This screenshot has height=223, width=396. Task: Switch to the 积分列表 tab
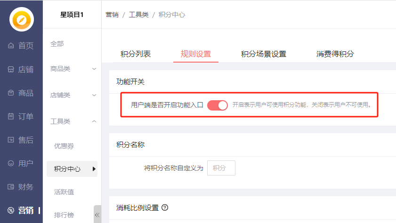click(x=136, y=54)
